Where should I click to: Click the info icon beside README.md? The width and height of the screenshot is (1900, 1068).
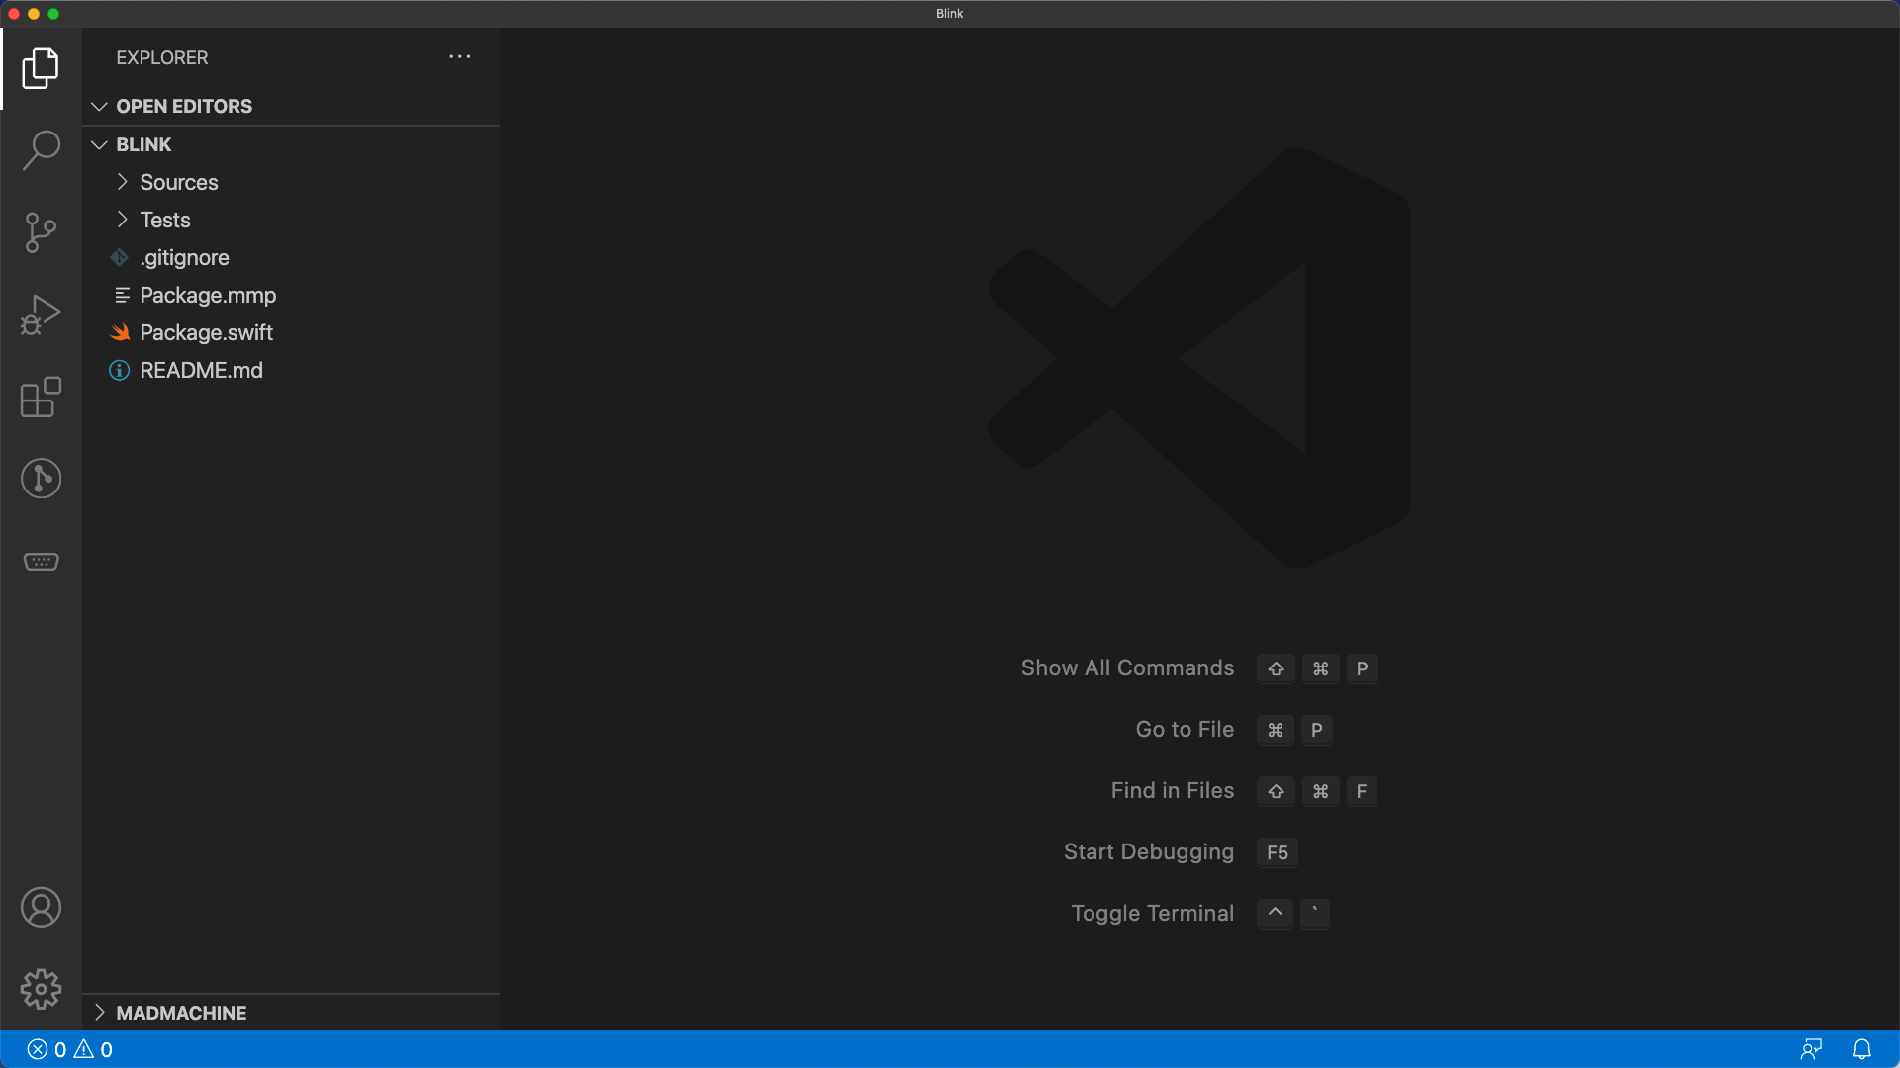pyautogui.click(x=119, y=371)
